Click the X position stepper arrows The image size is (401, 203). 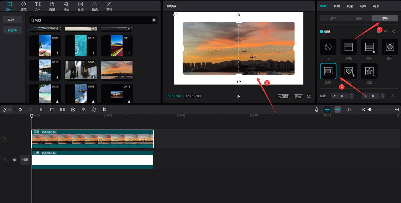pyautogui.click(x=351, y=96)
